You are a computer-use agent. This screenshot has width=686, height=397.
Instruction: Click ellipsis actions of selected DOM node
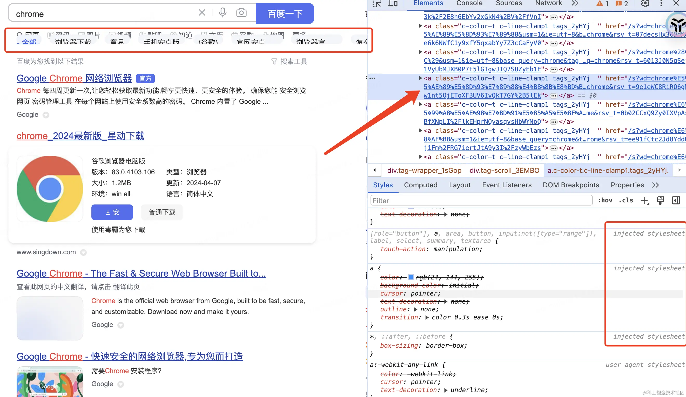tap(372, 78)
